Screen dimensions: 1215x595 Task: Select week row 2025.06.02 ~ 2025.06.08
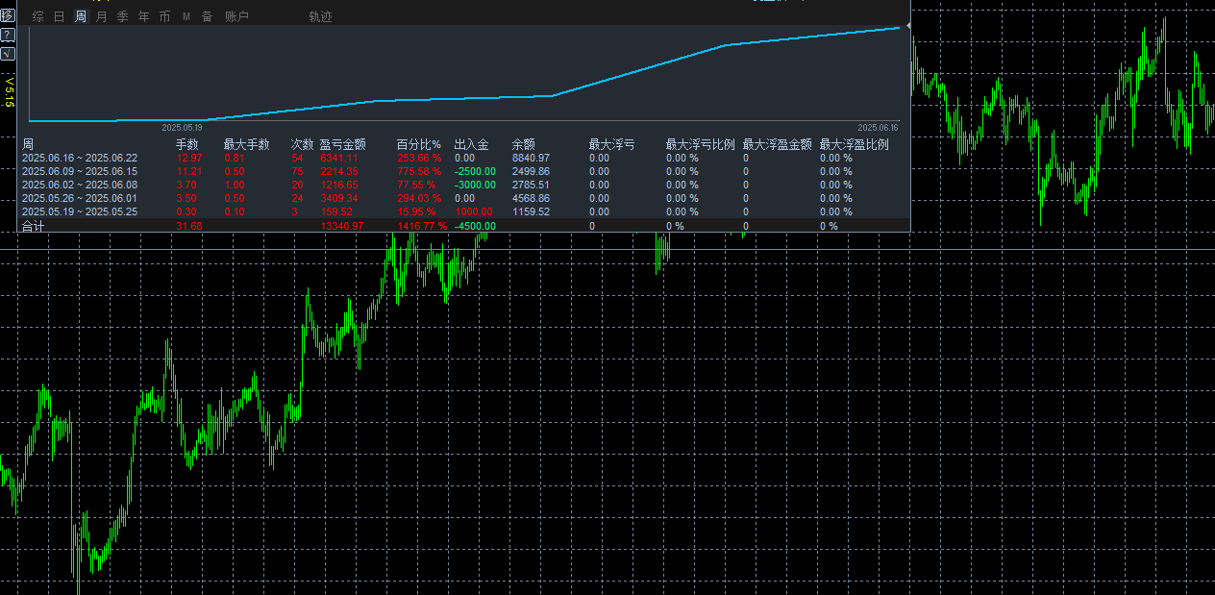click(x=463, y=185)
